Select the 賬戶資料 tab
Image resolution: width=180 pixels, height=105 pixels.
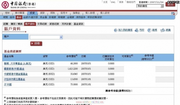[30, 24]
